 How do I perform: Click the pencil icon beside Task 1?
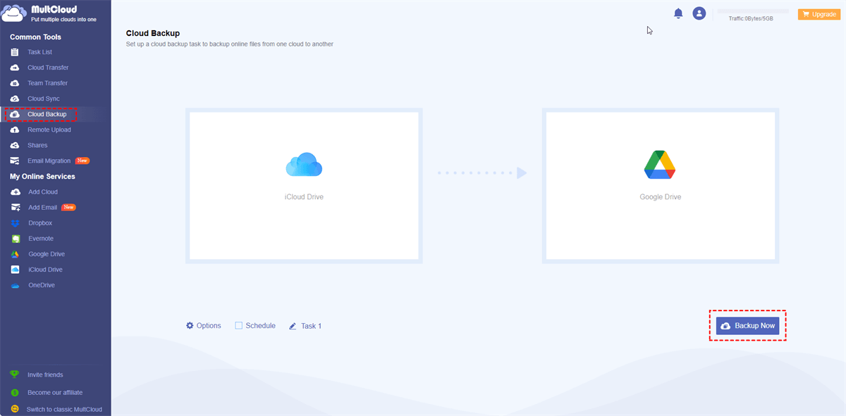(293, 326)
